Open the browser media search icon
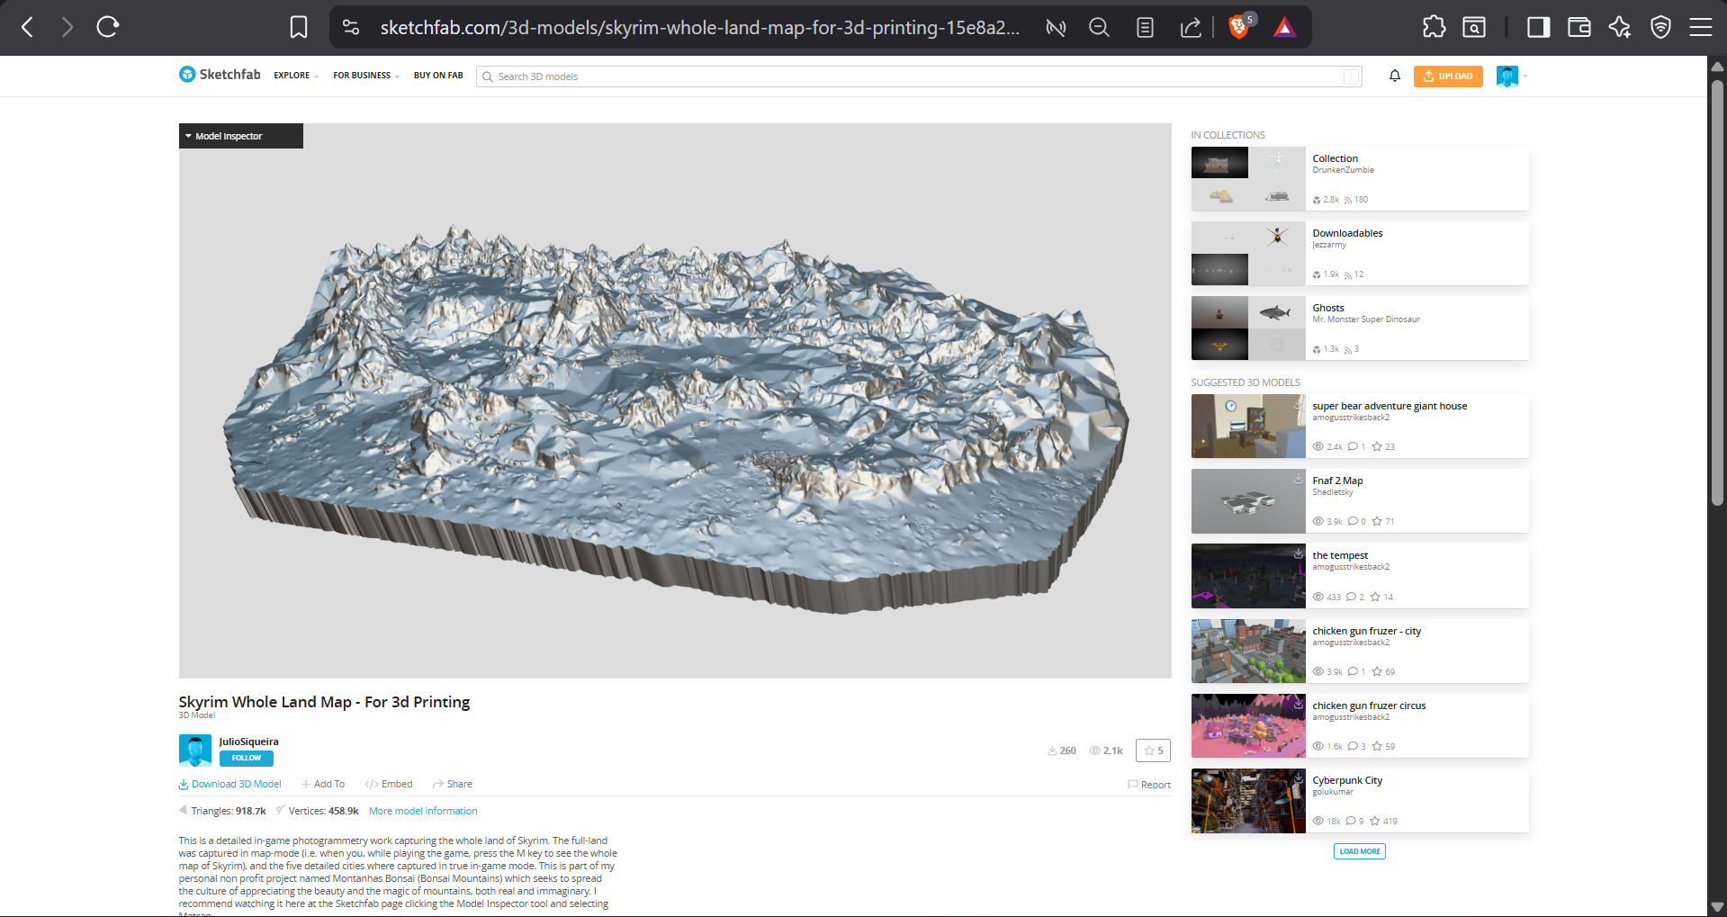1727x917 pixels. [1474, 27]
